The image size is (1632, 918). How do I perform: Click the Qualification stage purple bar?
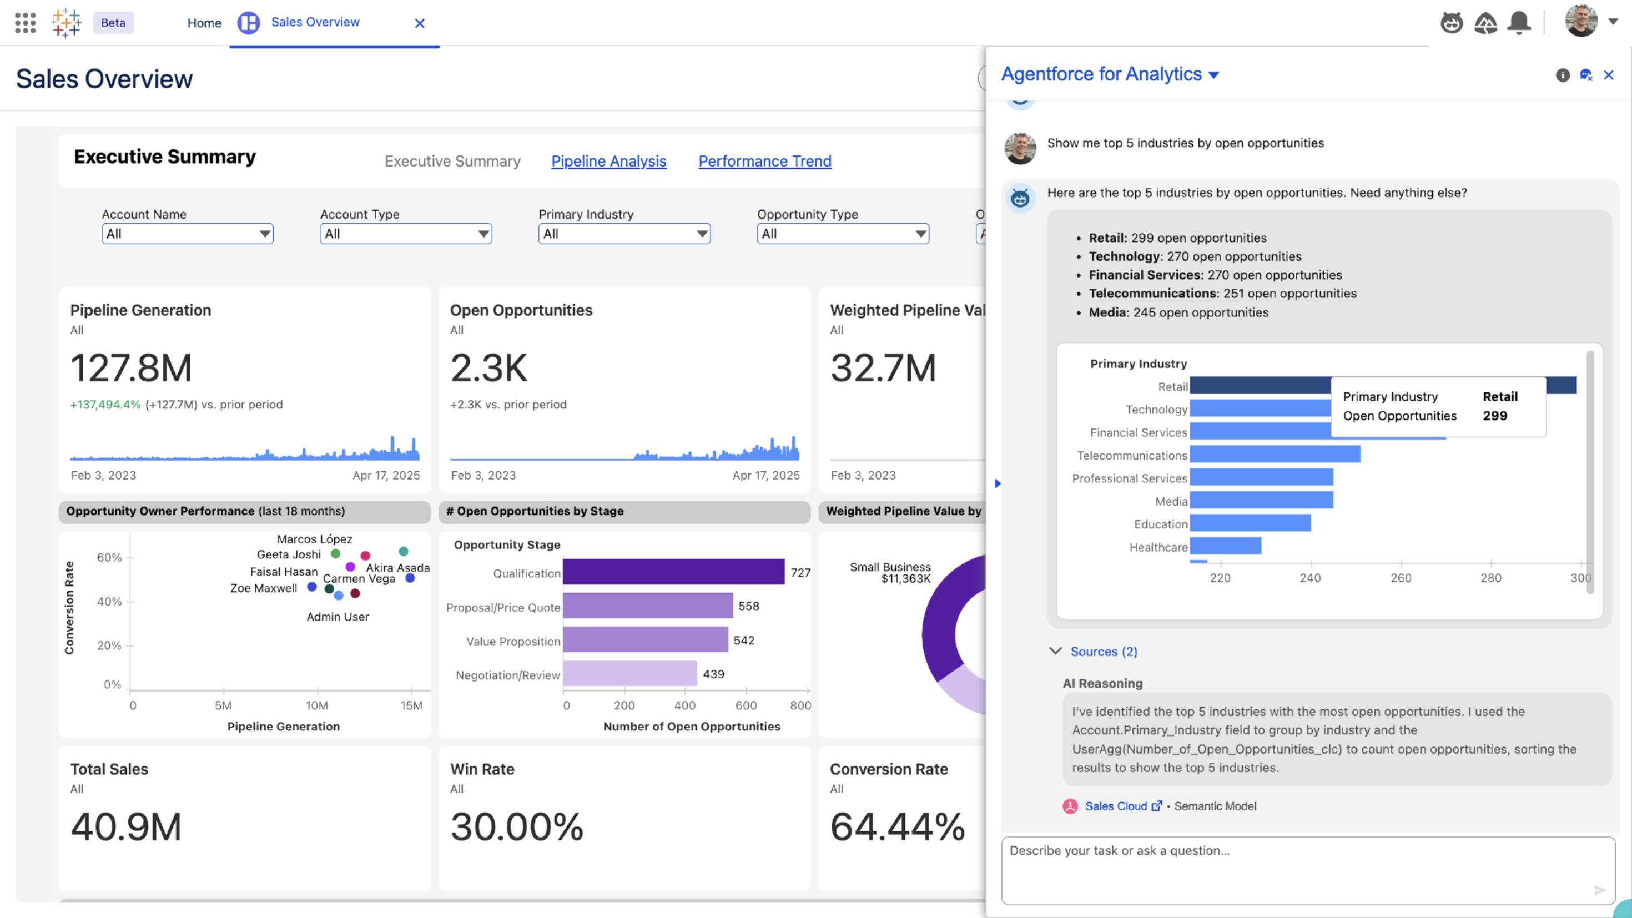(673, 572)
